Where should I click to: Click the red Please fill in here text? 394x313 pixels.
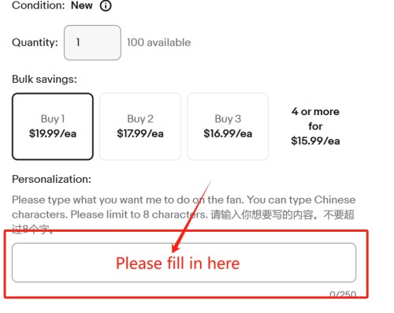(x=178, y=263)
